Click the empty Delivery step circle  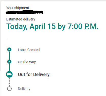point(9,89)
